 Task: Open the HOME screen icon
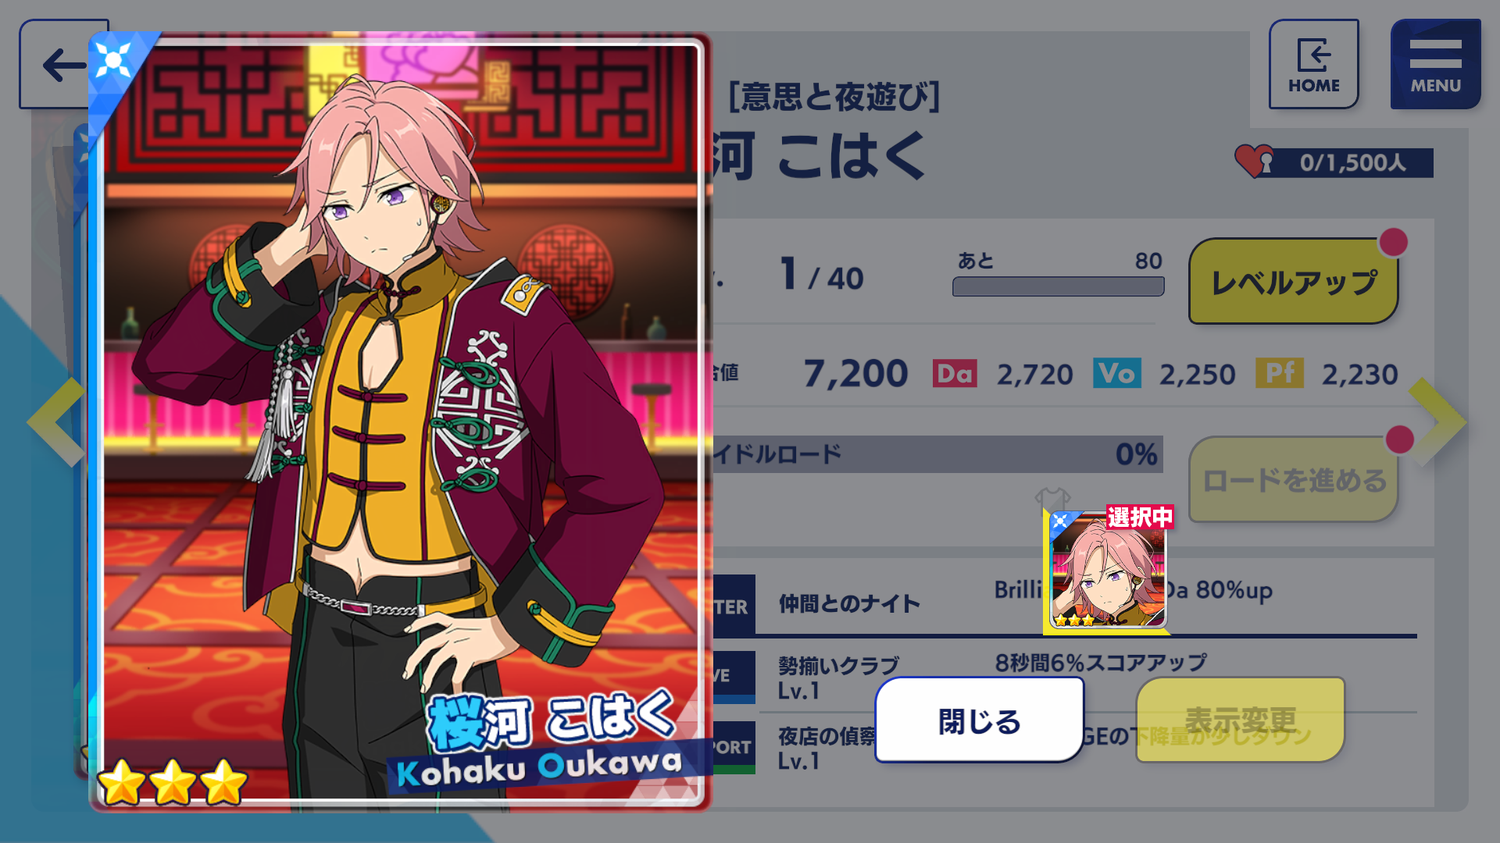click(1313, 64)
